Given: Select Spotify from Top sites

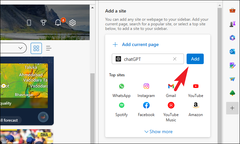Looking at the screenshot, I should click(x=122, y=109).
